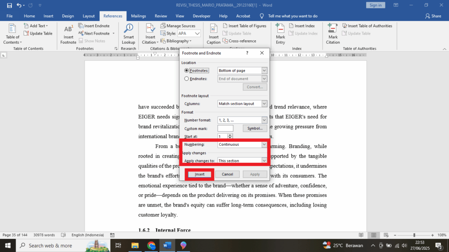The width and height of the screenshot is (449, 252).
Task: Click the ribbon display options icon
Action: click(396, 5)
